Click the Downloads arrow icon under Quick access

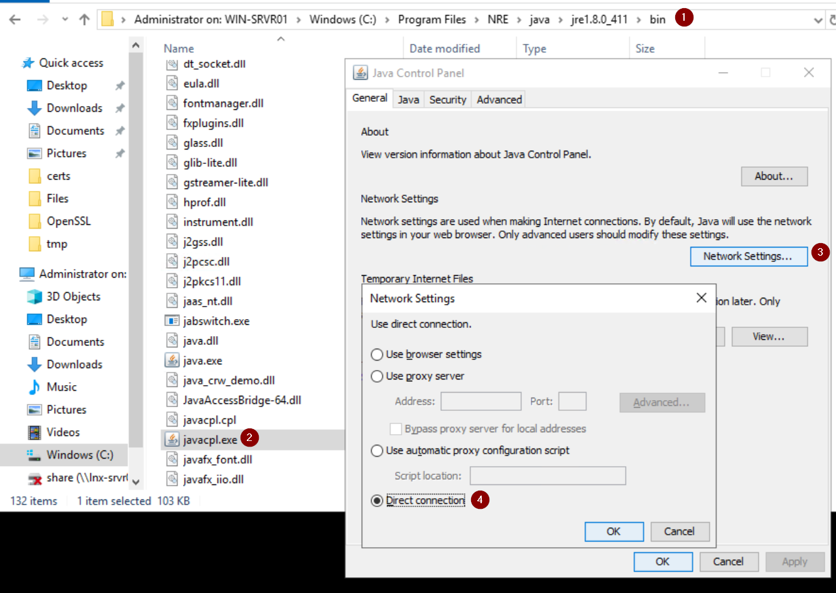point(35,108)
